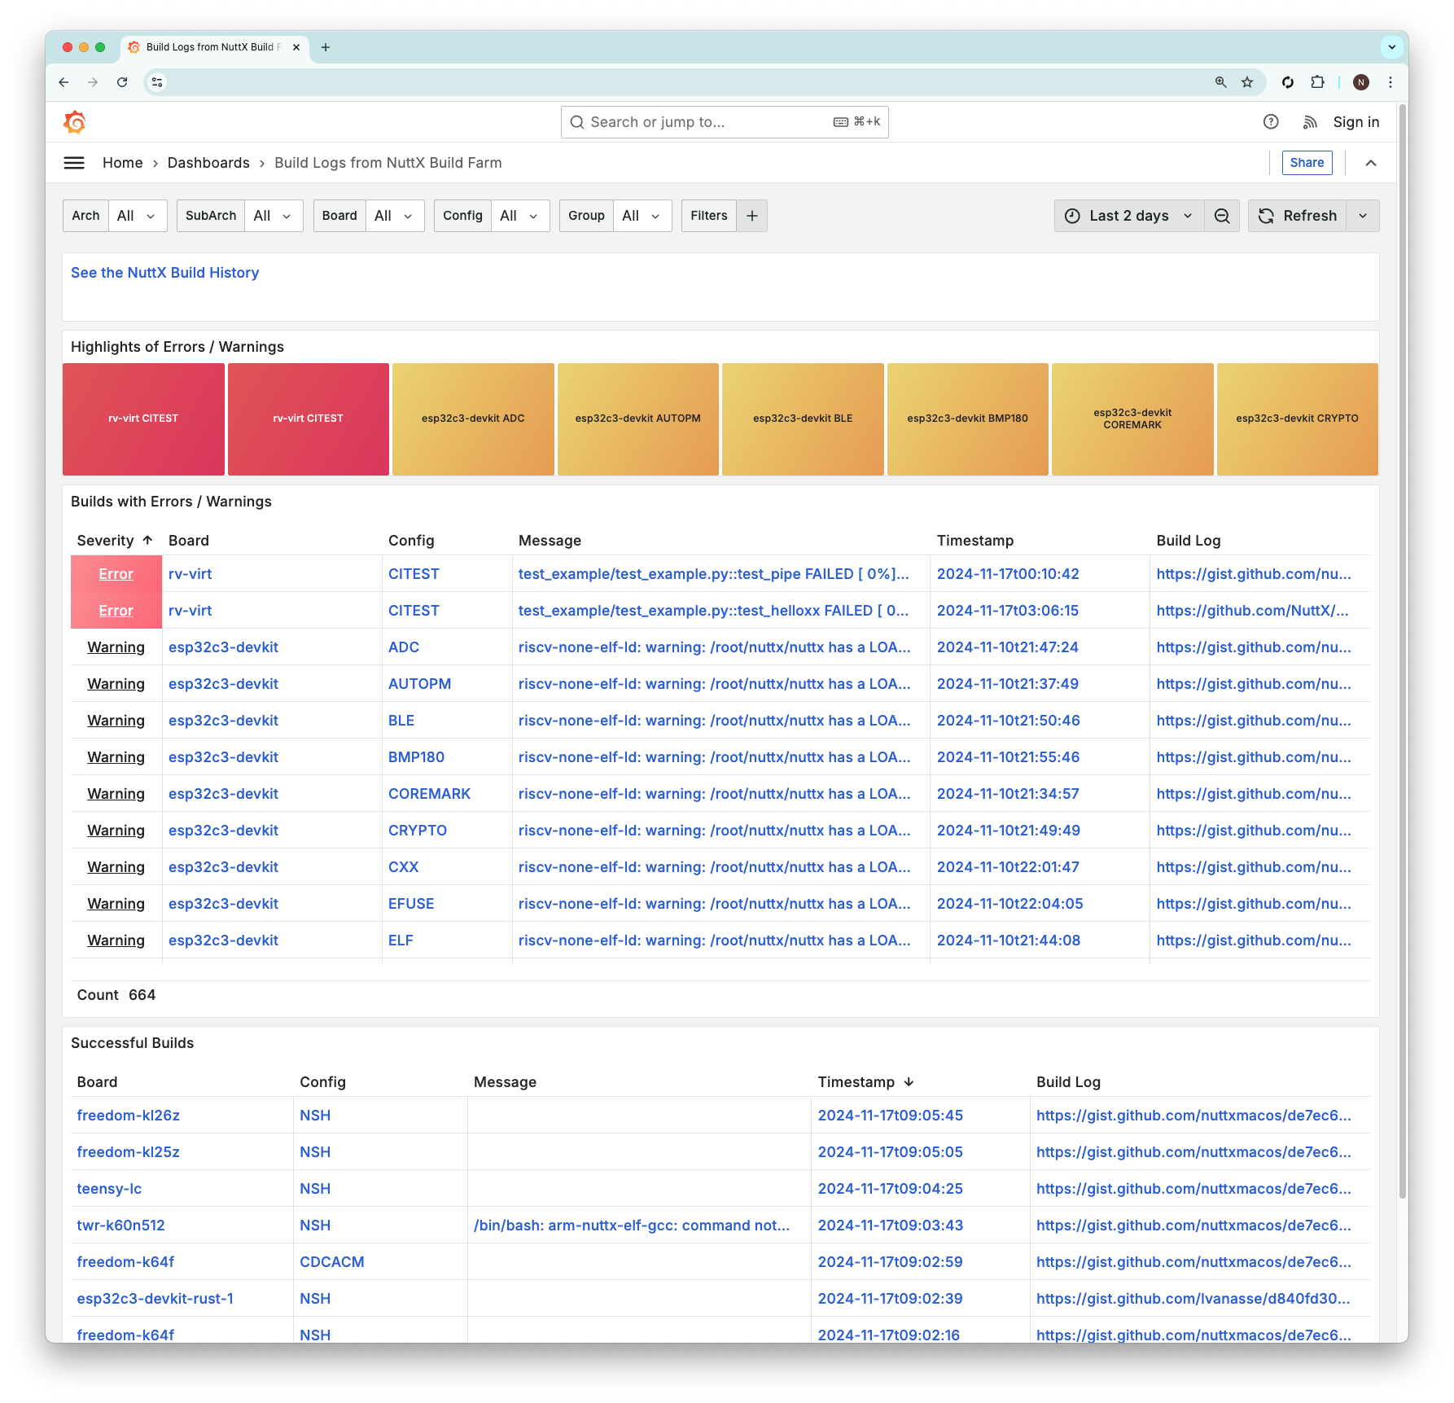Screen dimensions: 1454x1403
Task: Click the esp32c3-devkit CRYPTO tile
Action: tap(1297, 419)
